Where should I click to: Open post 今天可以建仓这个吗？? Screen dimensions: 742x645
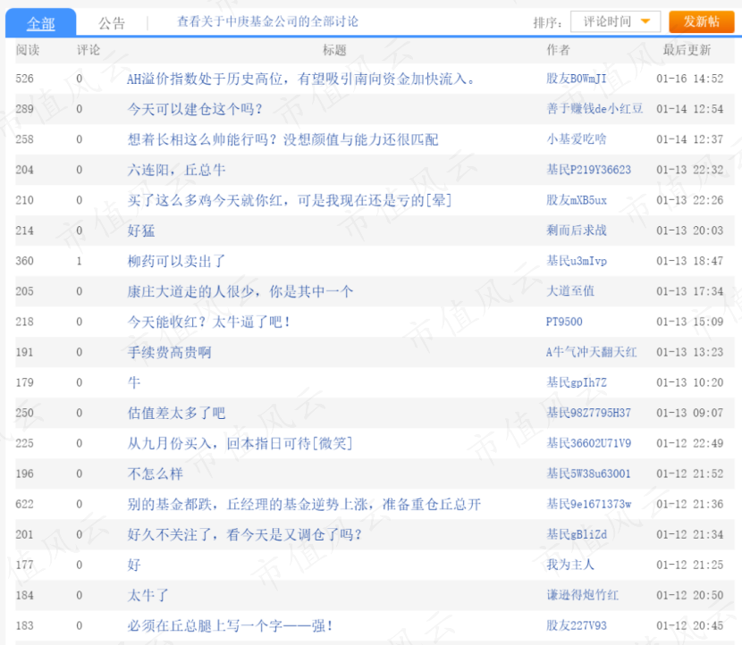click(195, 109)
